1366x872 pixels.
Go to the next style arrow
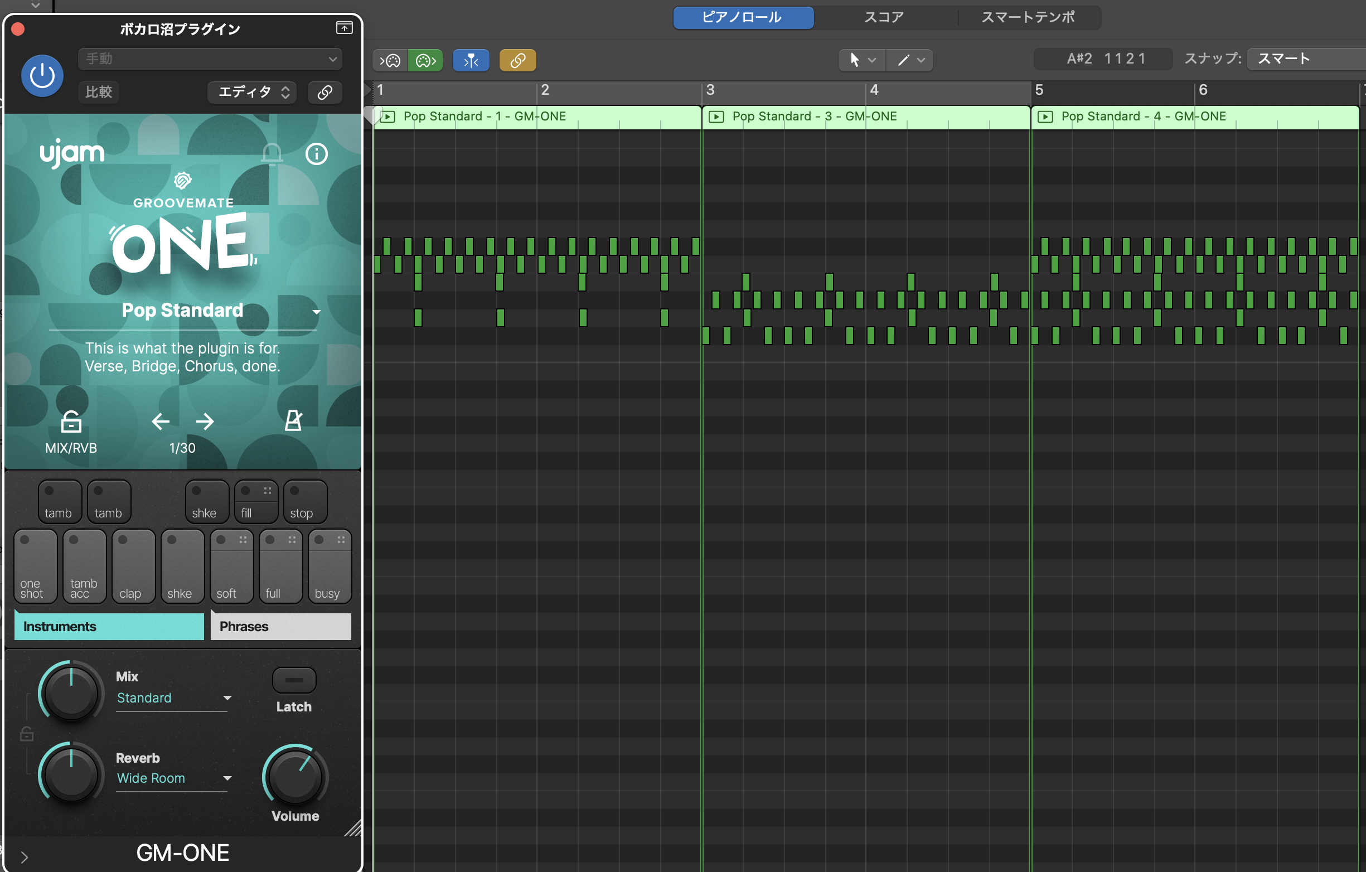[205, 422]
